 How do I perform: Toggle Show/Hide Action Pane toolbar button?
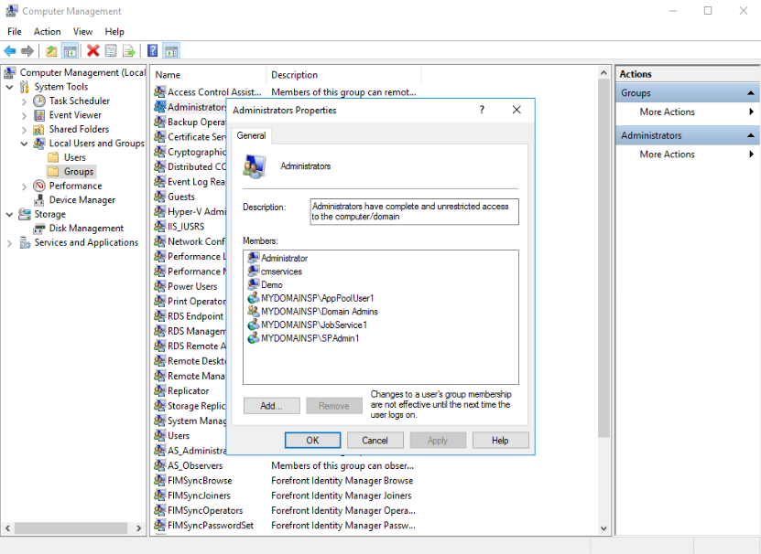pos(171,51)
